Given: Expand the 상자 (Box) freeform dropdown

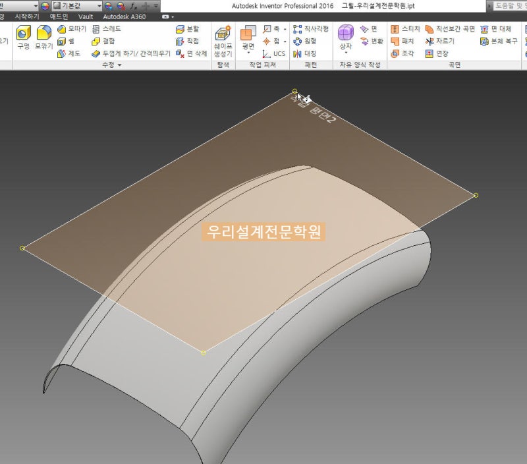Looking at the screenshot, I should [346, 53].
